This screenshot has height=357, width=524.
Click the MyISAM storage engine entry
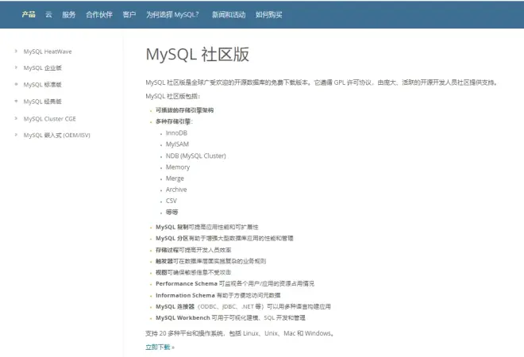point(177,144)
